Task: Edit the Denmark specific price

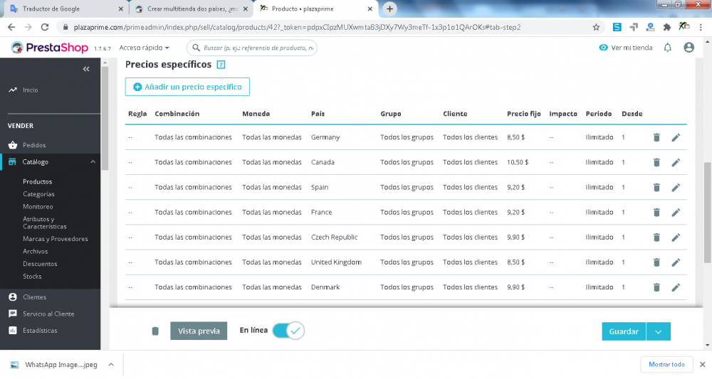Action: pos(676,287)
